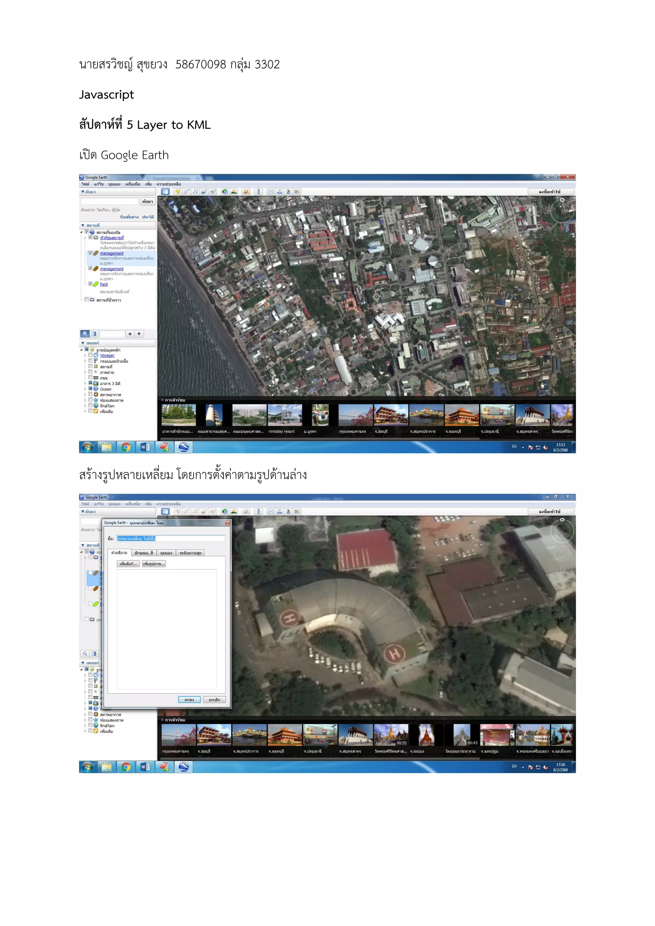Click Add Placemark icon in upper Google Earth toolbar
The height and width of the screenshot is (926, 655).
point(178,192)
